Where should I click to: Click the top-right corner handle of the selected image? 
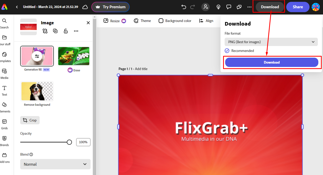pos(302,75)
